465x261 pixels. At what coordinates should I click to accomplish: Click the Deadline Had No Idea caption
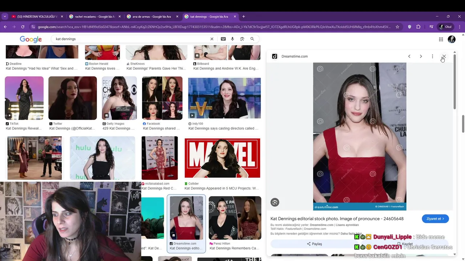(42, 68)
